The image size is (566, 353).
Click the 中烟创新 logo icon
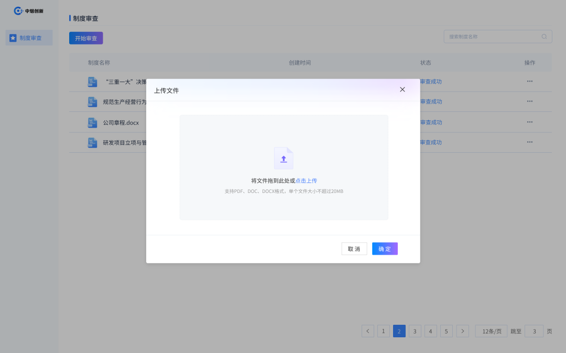tap(19, 10)
